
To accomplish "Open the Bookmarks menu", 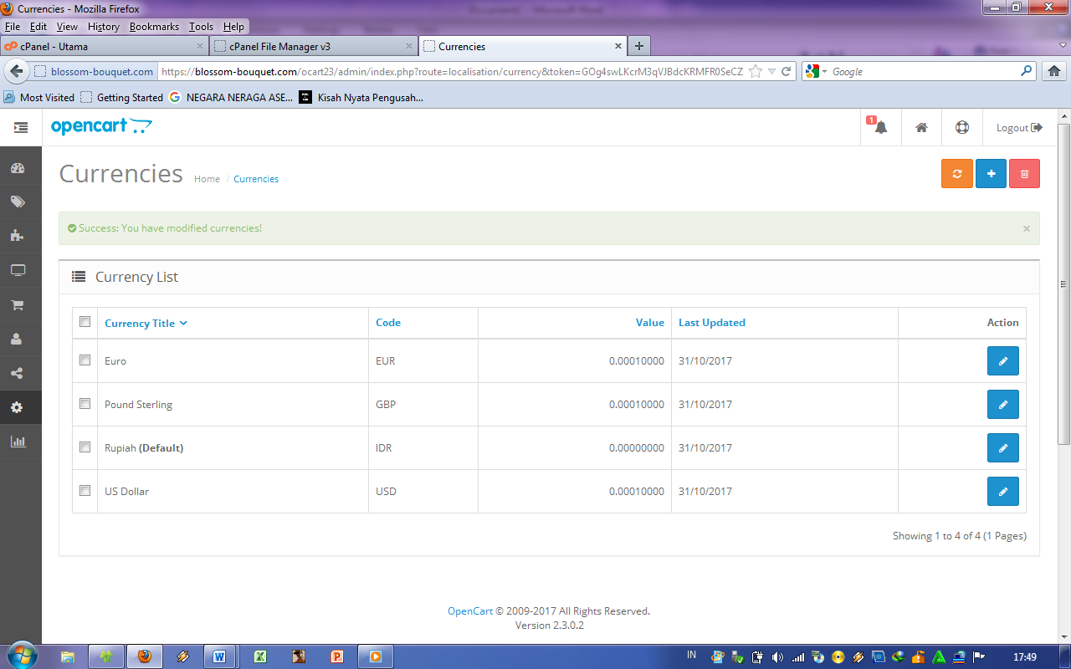I will 154,27.
